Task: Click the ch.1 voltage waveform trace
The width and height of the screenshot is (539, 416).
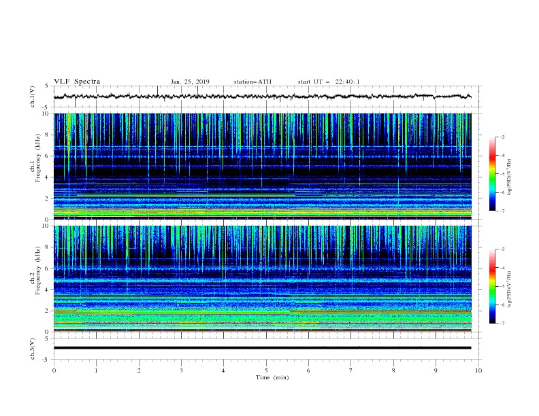Action: 262,97
